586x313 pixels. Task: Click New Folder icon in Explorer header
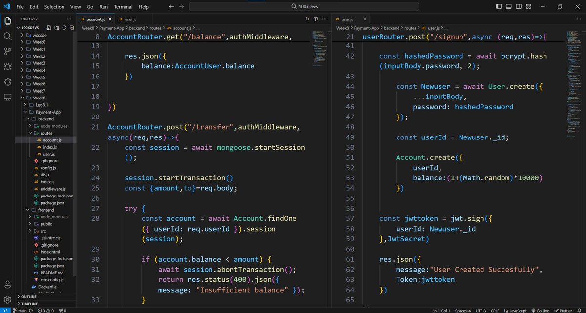click(x=56, y=28)
